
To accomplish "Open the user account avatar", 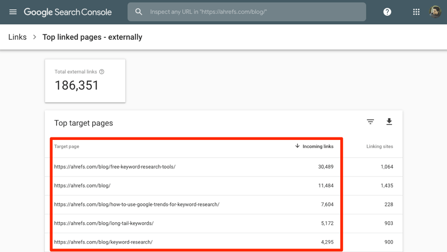I will click(435, 12).
